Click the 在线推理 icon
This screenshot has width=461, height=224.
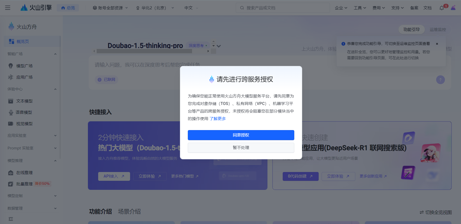[x=11, y=173]
